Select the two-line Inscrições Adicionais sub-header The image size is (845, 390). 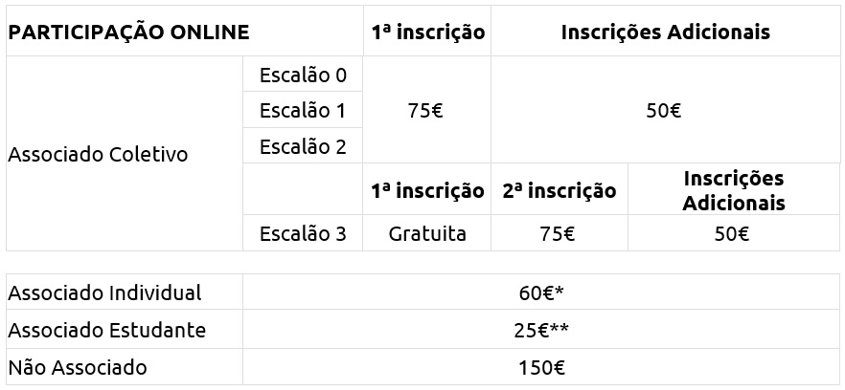734,191
